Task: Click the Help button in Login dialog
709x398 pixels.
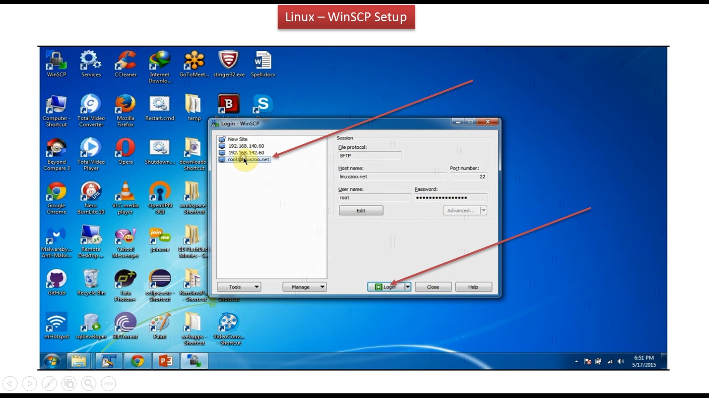Action: tap(473, 287)
